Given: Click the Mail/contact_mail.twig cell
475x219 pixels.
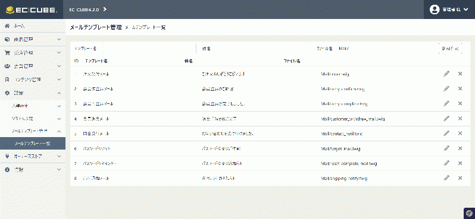Looking at the screenshot, I should click(x=342, y=134).
